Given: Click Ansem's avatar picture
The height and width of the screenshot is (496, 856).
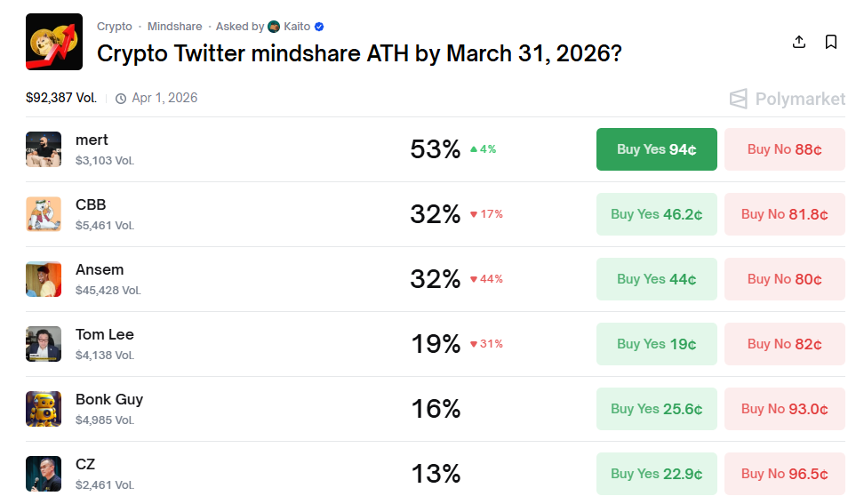Looking at the screenshot, I should (x=44, y=279).
